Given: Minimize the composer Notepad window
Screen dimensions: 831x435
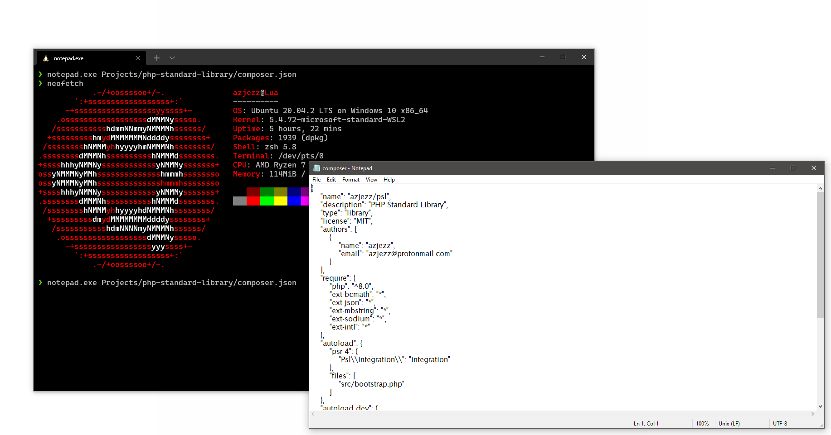Looking at the screenshot, I should 772,168.
